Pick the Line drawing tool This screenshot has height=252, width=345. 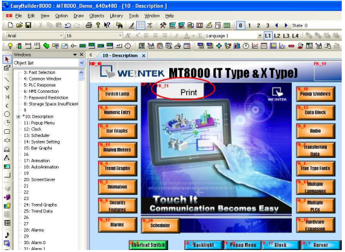pyautogui.click(x=7, y=79)
